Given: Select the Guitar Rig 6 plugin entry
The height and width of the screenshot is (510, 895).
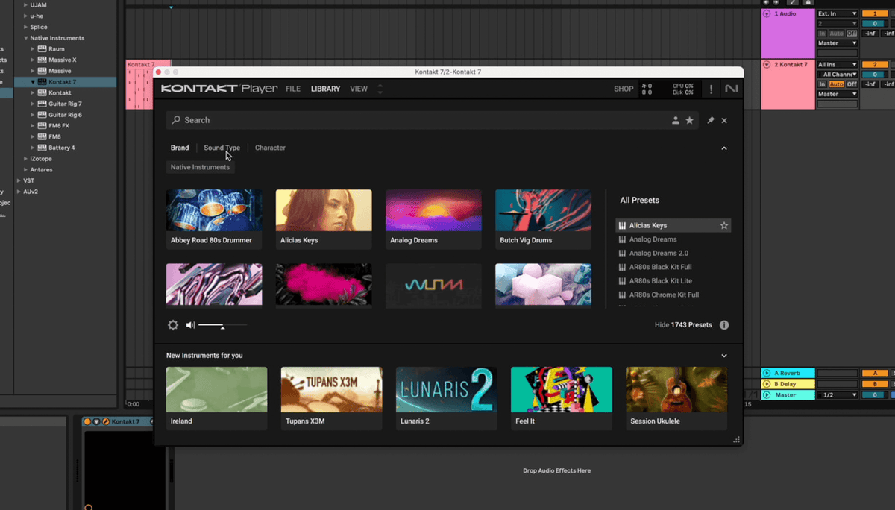Looking at the screenshot, I should (66, 115).
